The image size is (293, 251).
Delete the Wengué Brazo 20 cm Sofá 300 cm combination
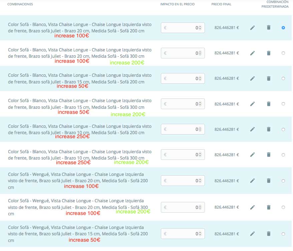(269, 207)
